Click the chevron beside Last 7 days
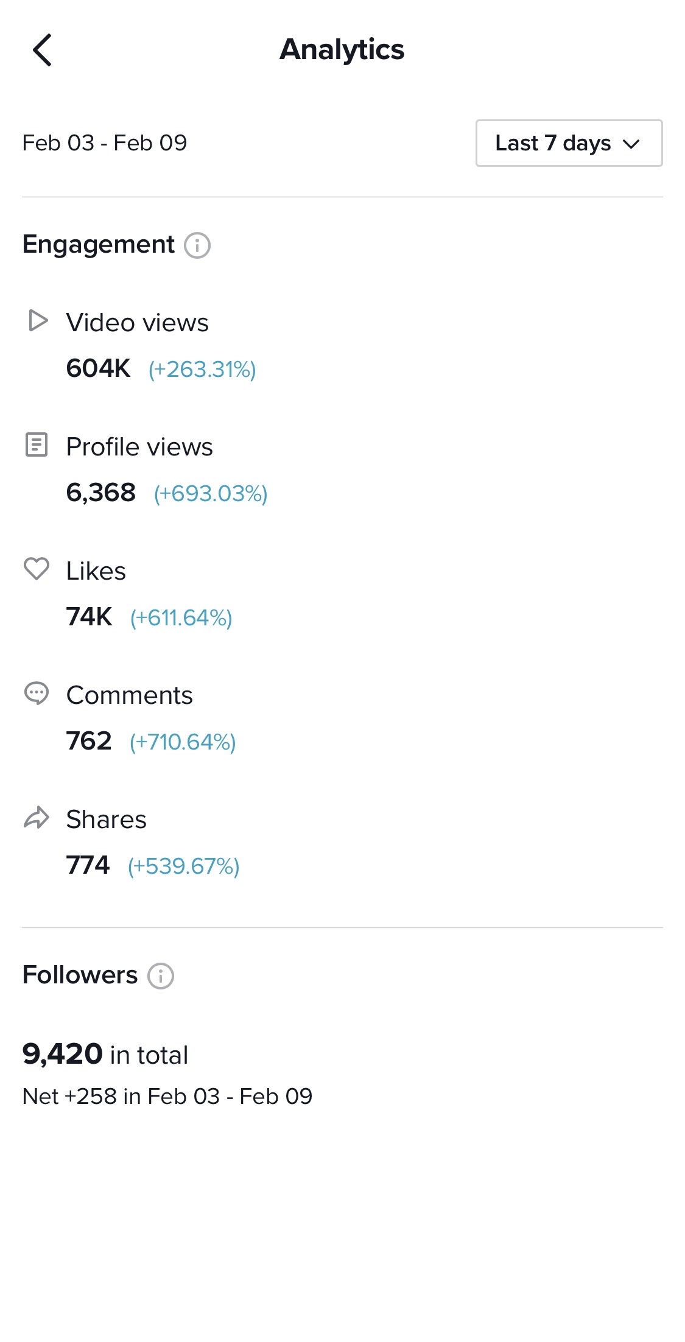The height and width of the screenshot is (1342, 685). coord(631,144)
